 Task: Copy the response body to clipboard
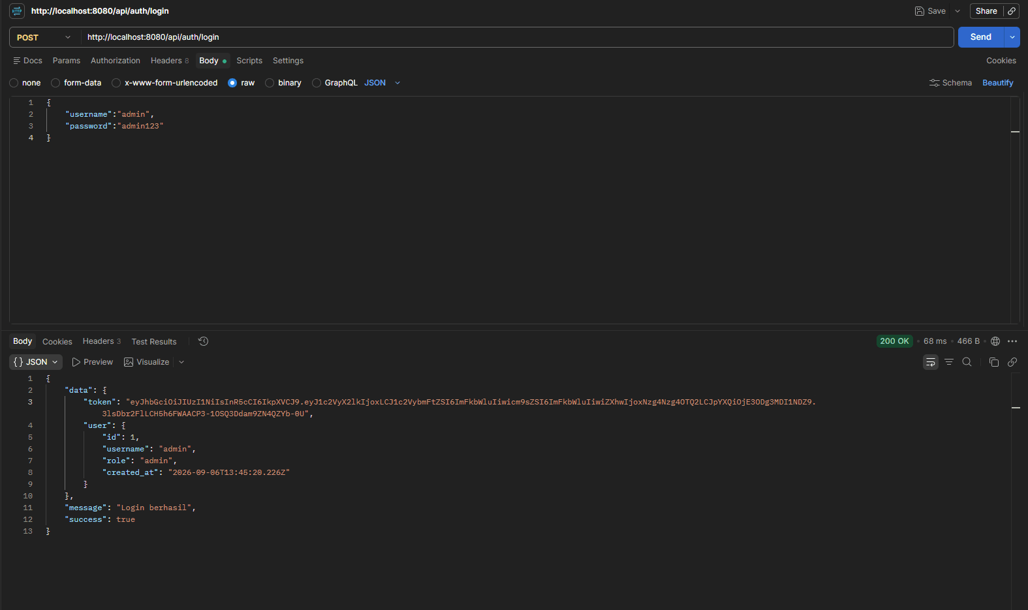[994, 362]
